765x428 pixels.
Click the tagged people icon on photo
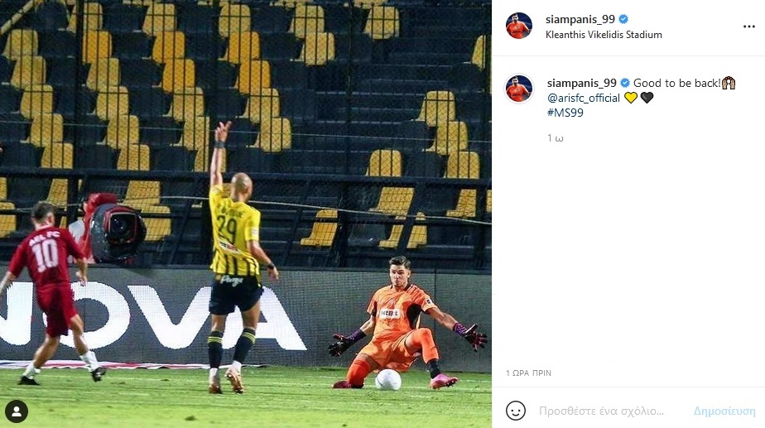click(16, 411)
